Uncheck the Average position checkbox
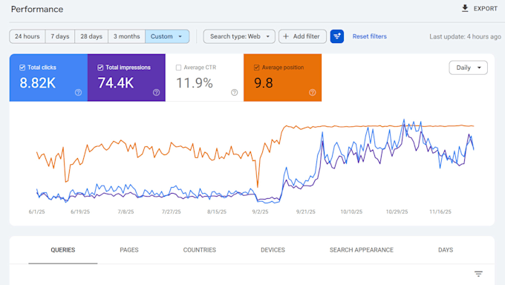 256,68
